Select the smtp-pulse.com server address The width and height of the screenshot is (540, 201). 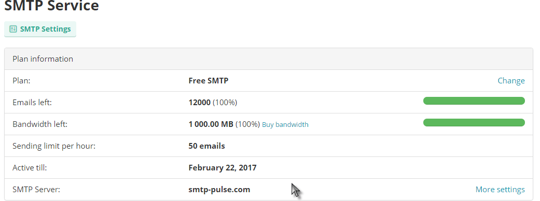(x=219, y=190)
